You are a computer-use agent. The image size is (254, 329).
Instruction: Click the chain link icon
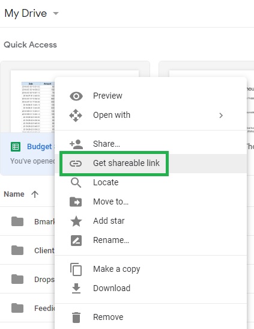76,163
